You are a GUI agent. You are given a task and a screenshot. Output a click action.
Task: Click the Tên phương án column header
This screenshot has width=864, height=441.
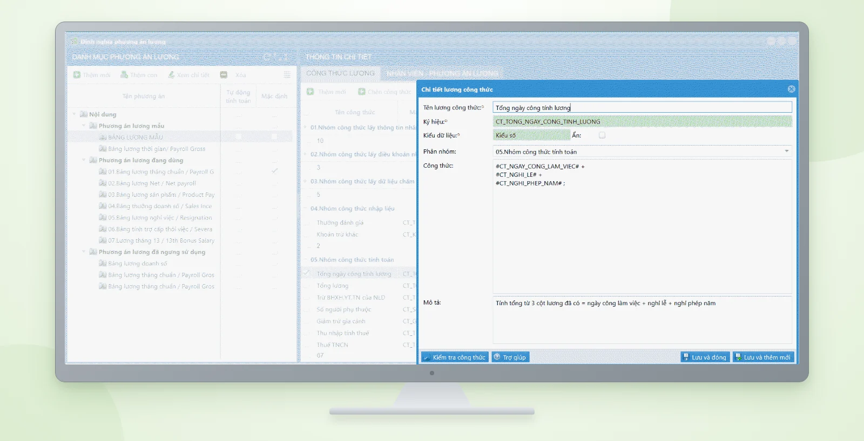point(143,96)
